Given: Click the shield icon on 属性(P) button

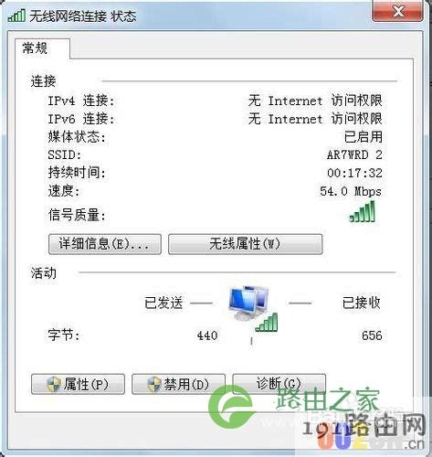Looking at the screenshot, I should coord(54,385).
